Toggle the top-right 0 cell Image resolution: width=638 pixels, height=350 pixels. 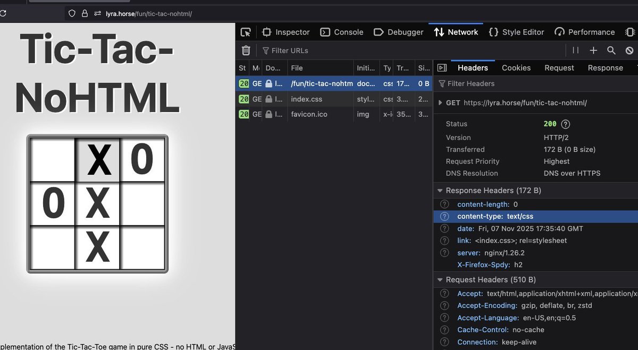(142, 159)
